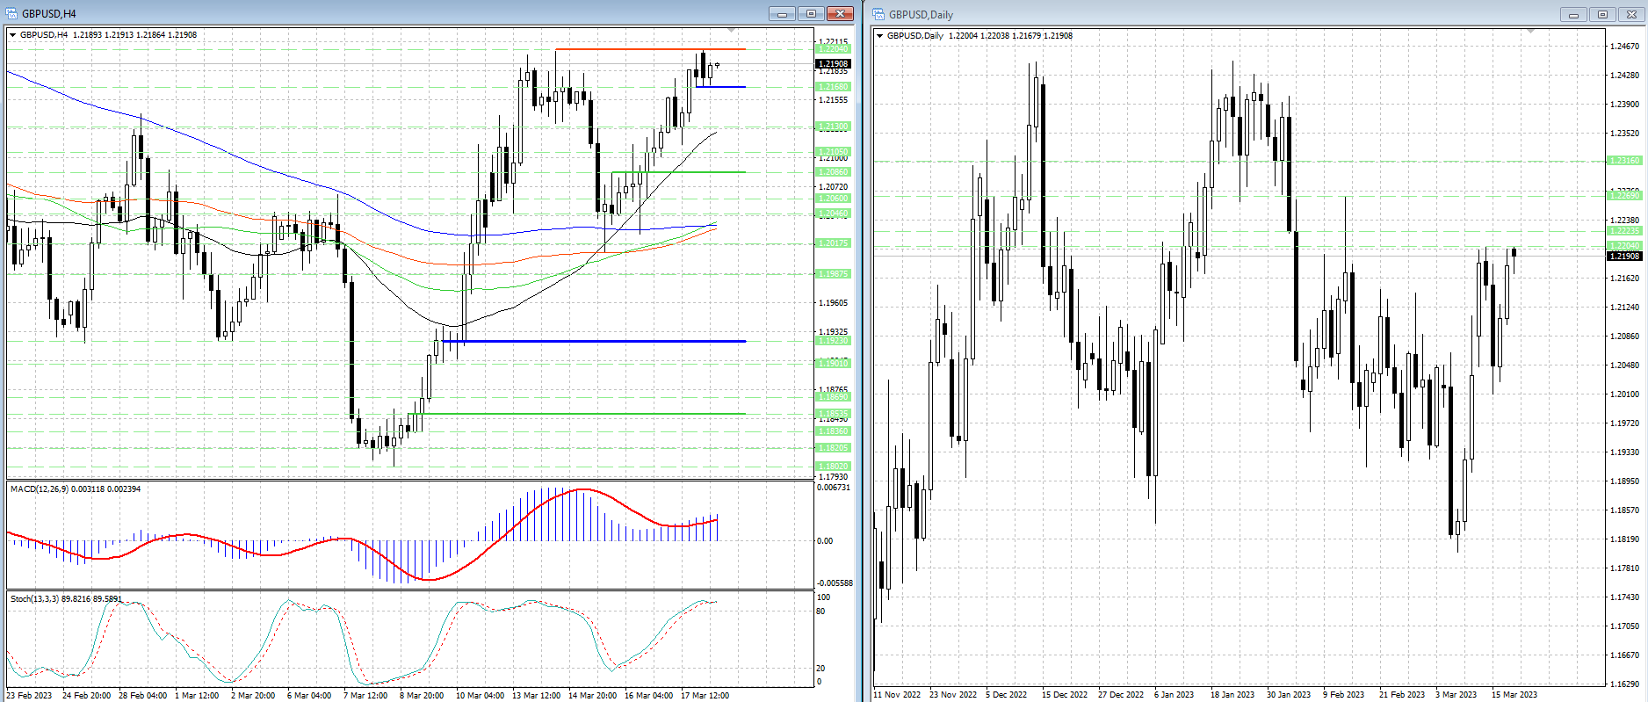The width and height of the screenshot is (1648, 702).
Task: Minimize the GBPUSD,Daily chart window
Action: coord(1573,14)
